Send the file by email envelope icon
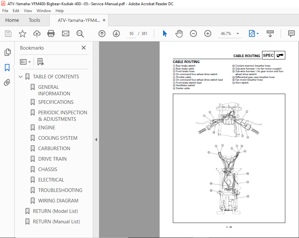This screenshot has width=299, height=238. [66, 34]
